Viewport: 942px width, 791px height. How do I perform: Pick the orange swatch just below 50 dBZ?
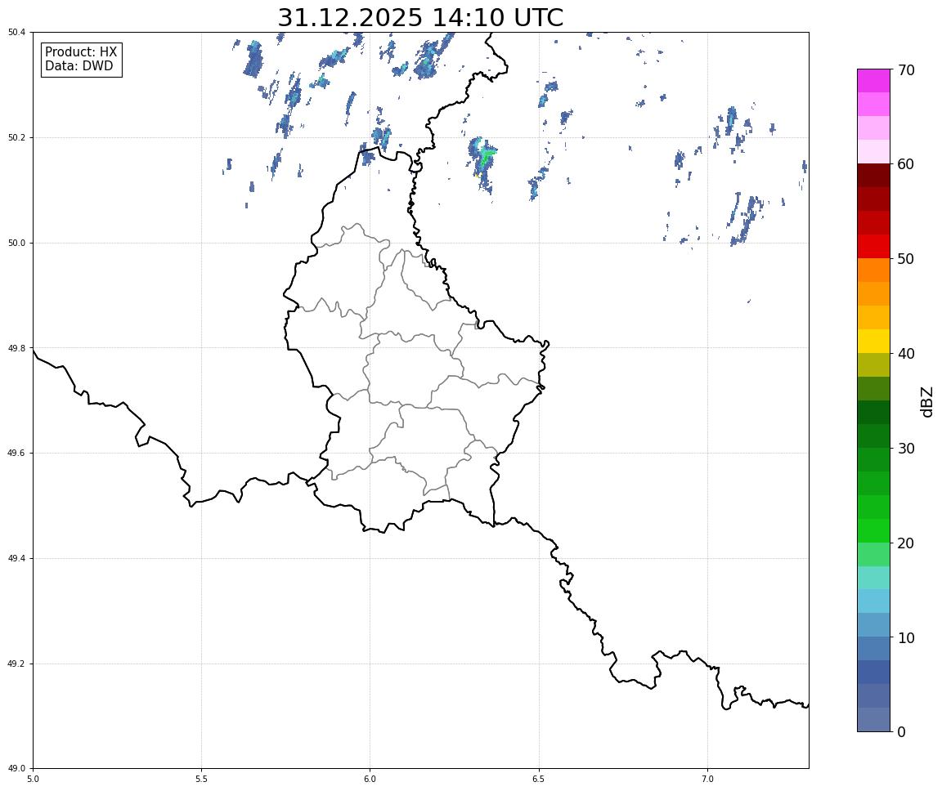click(873, 270)
